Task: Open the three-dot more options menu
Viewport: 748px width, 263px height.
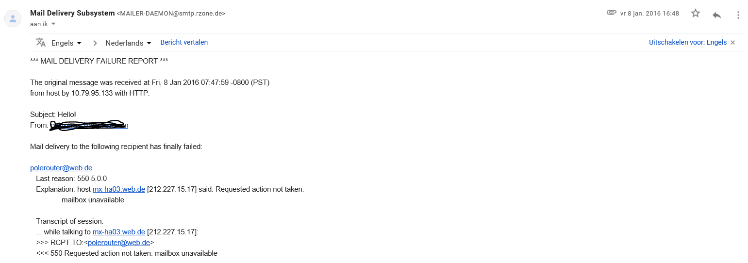Action: click(x=738, y=15)
